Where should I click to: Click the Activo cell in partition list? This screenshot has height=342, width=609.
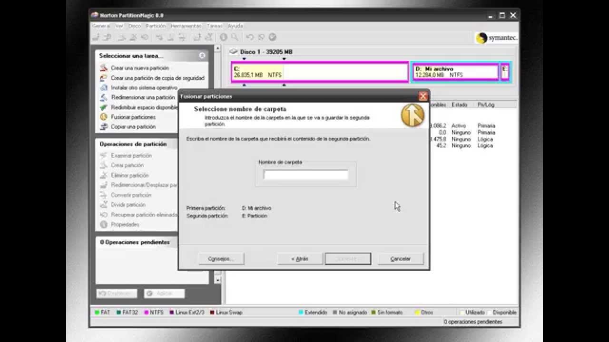[459, 126]
